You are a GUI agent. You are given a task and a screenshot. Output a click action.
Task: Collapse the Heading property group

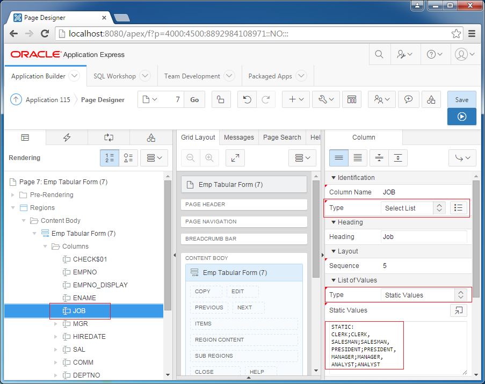(334, 222)
